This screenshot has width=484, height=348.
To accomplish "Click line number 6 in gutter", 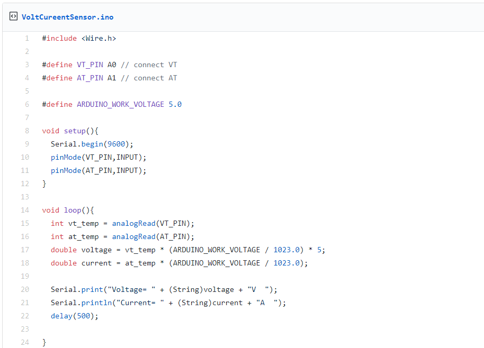I will pyautogui.click(x=27, y=104).
